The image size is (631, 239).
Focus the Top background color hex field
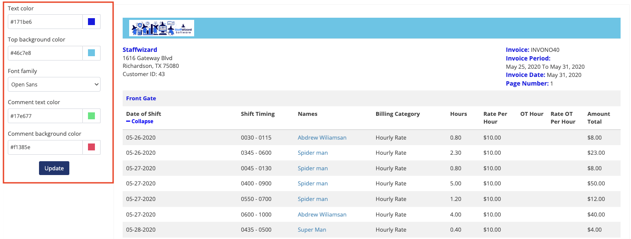tap(45, 53)
